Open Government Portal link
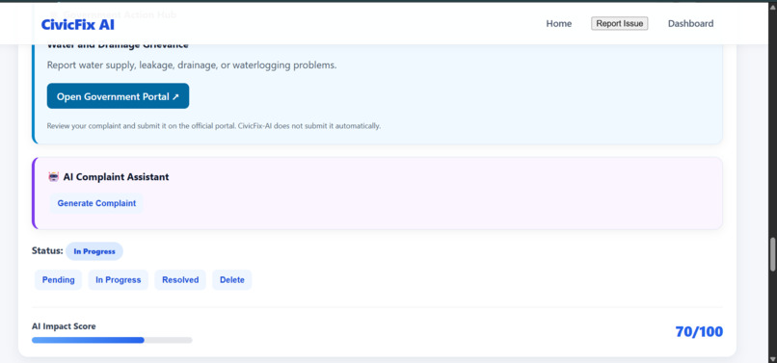This screenshot has width=777, height=363. pos(118,96)
